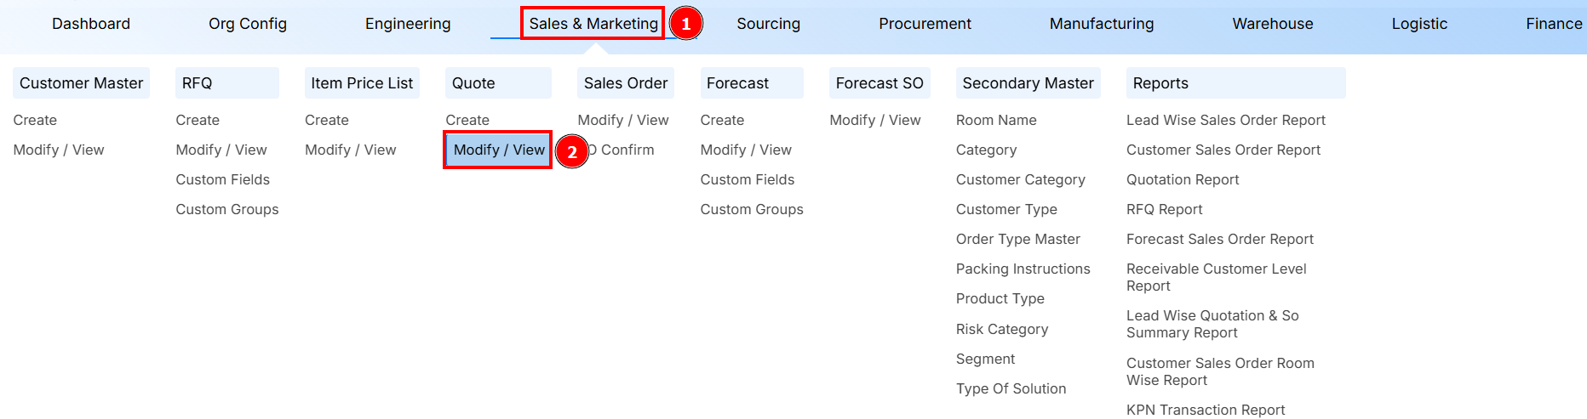Screen dimensions: 1587x419
Task: Open Custom Groups under Forecast
Action: (751, 210)
